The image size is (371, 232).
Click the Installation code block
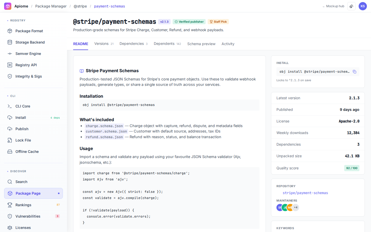click(x=170, y=105)
